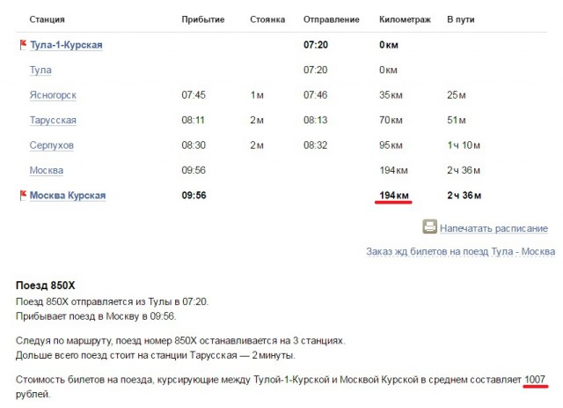Click the sentence Прибывает поезд в Москву в 09:56
The height and width of the screenshot is (408, 563).
(x=96, y=316)
